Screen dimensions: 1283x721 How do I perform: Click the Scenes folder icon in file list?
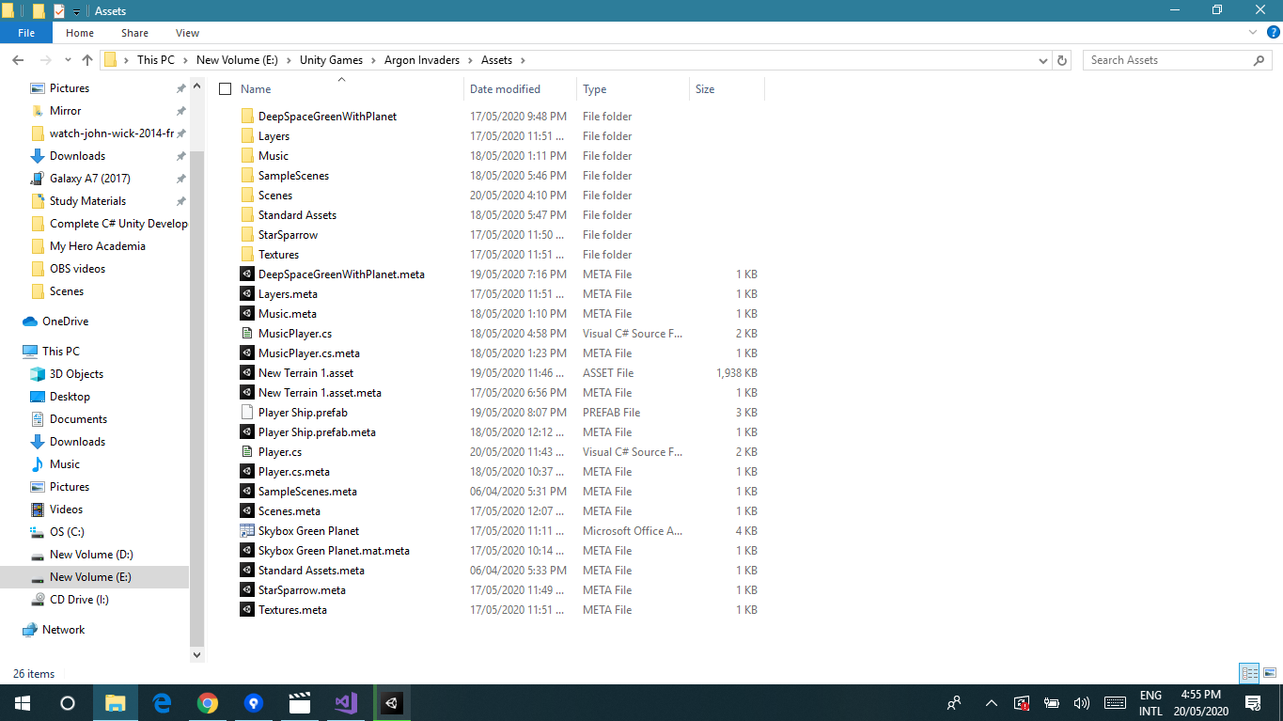point(247,196)
